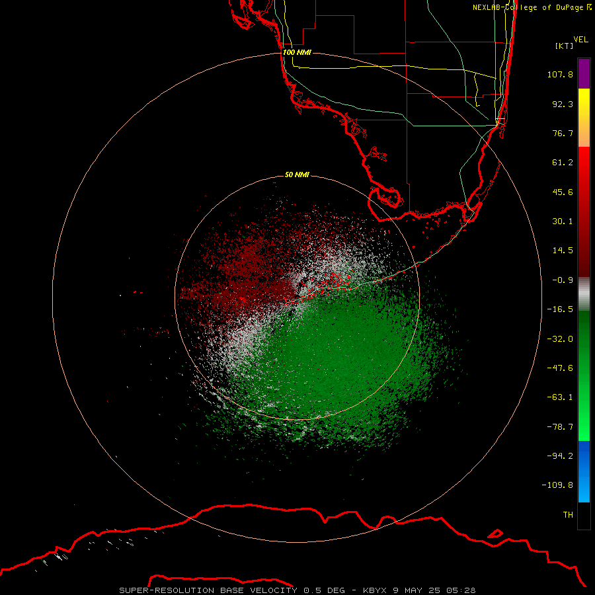Click the -0.9 velocity scale value

(563, 280)
